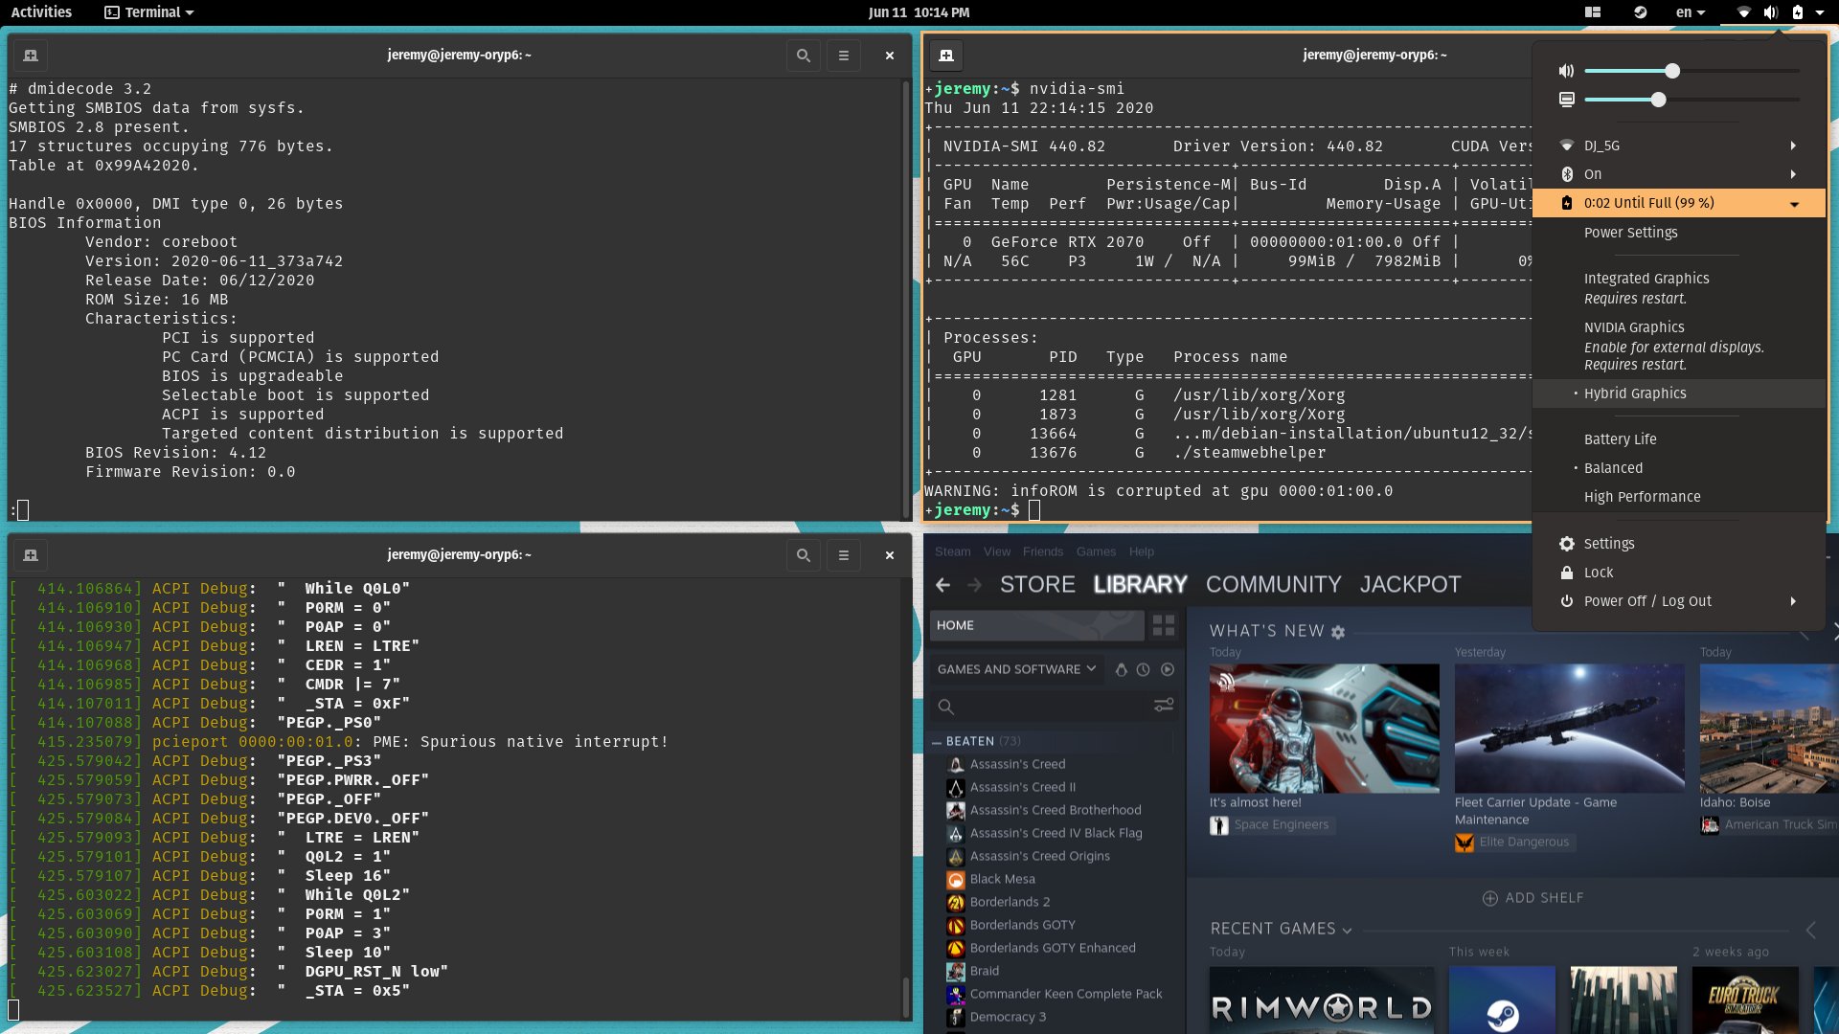Open Fleet Carrier Update news thumbnail
Viewport: 1839px width, 1034px height.
[1569, 729]
